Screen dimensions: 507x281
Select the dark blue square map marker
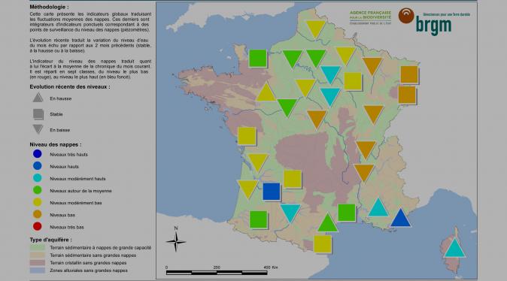pos(272,192)
